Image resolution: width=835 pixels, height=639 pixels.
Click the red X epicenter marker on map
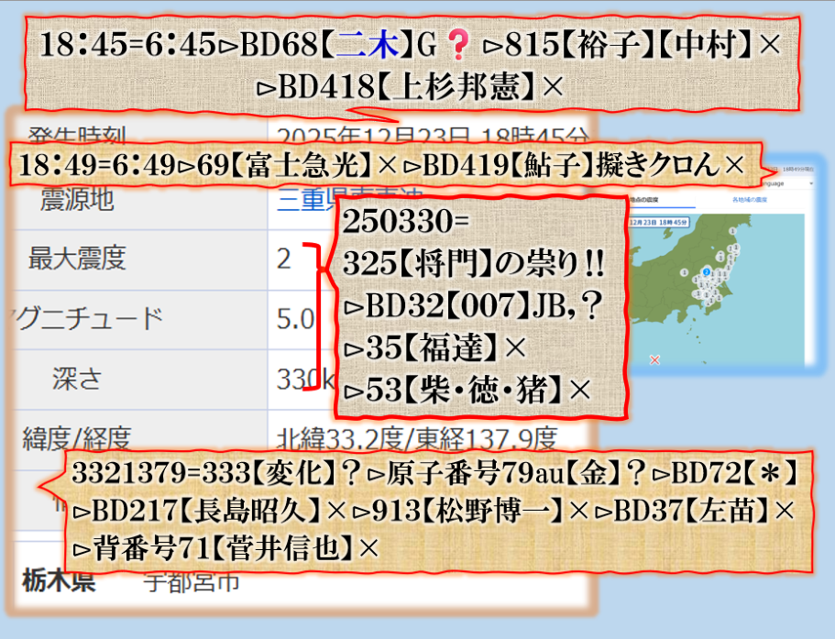654,359
